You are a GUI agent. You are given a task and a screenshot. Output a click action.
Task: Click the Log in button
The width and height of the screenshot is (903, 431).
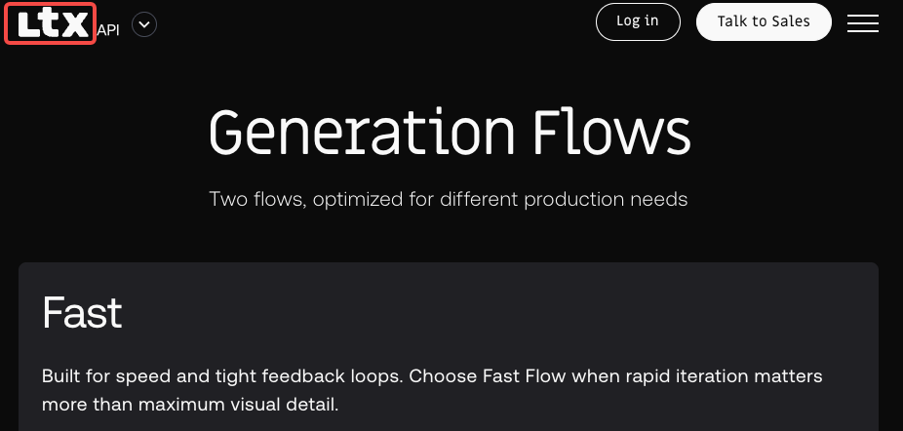tap(638, 21)
